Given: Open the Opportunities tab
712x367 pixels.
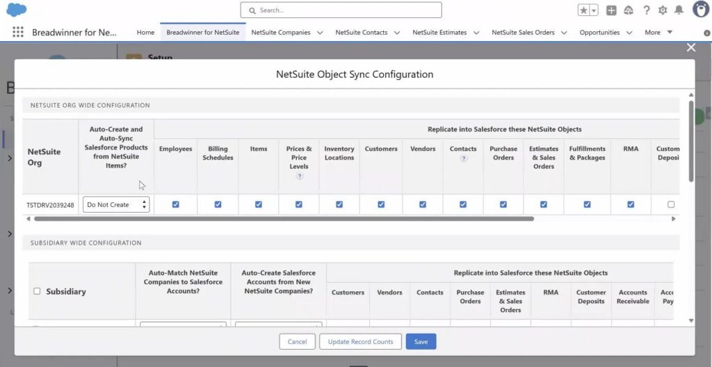Looking at the screenshot, I should [x=599, y=32].
